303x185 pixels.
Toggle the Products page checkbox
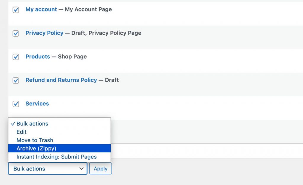(x=16, y=57)
